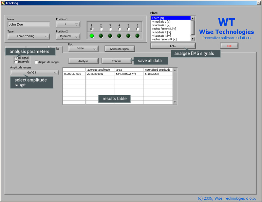Open the Type Force tracking dropdown
The height and width of the screenshot is (202, 262).
click(x=28, y=36)
